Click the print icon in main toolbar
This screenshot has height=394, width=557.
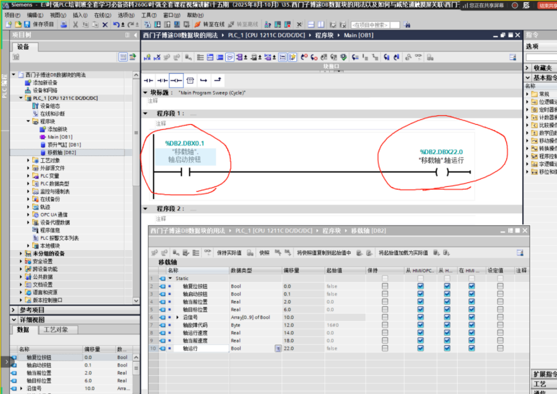pyautogui.click(x=64, y=25)
